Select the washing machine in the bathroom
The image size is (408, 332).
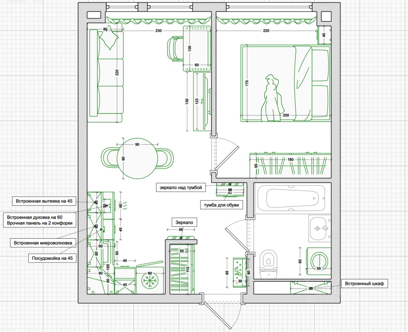tap(319, 261)
